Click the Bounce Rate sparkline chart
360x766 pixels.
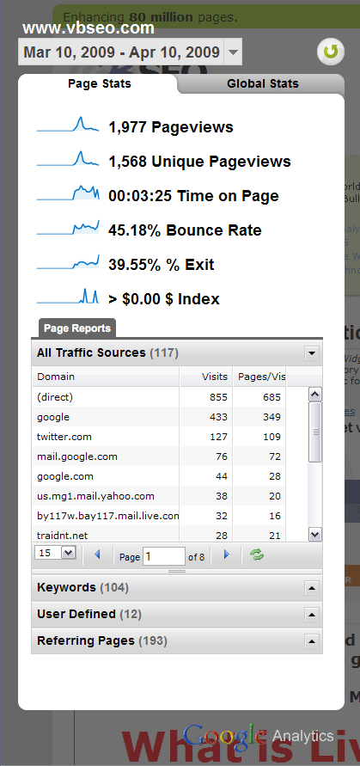point(68,228)
